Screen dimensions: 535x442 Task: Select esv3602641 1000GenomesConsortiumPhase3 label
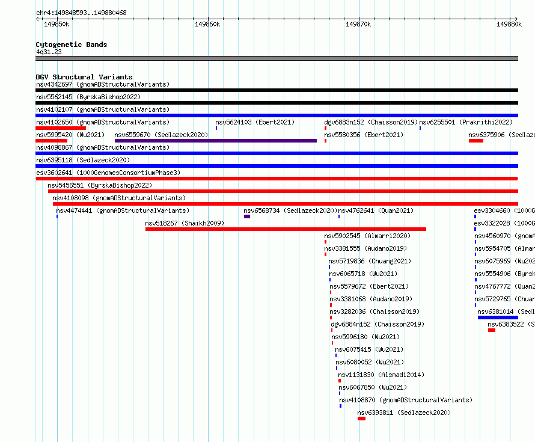(108, 173)
